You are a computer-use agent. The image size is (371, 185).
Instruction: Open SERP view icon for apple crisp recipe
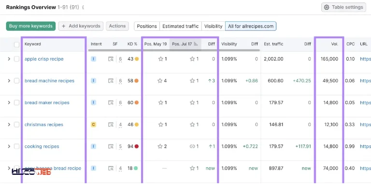click(111, 59)
